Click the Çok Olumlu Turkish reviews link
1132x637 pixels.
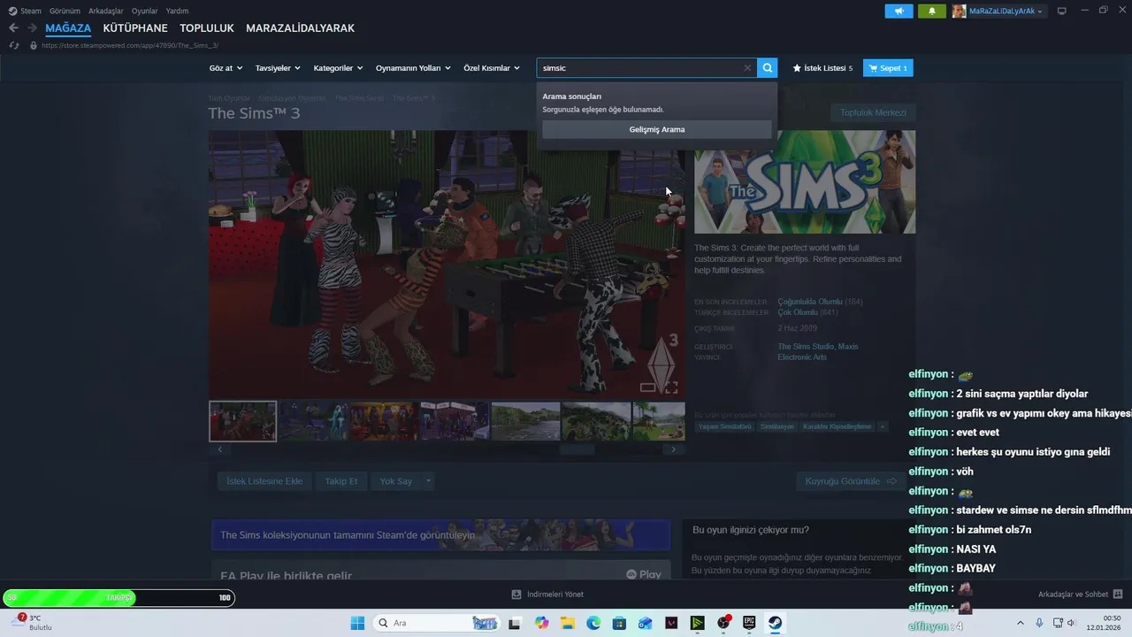pyautogui.click(x=798, y=312)
